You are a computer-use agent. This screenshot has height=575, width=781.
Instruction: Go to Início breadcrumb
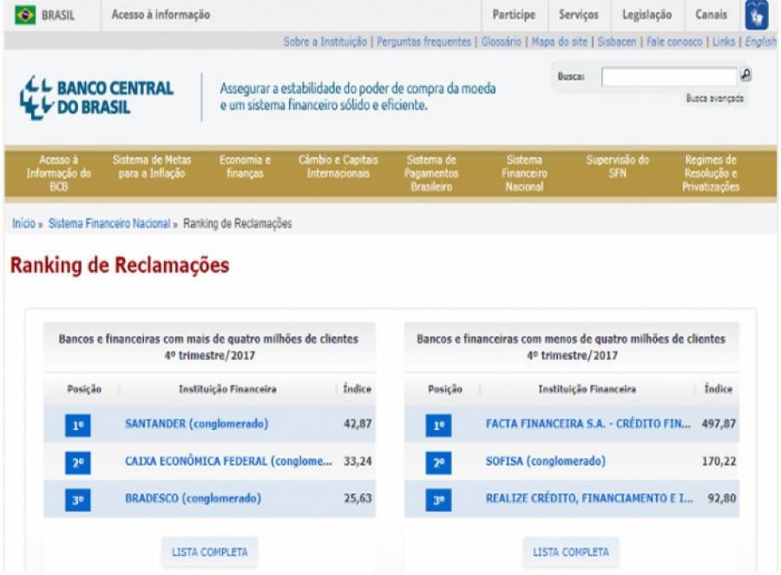(x=23, y=224)
